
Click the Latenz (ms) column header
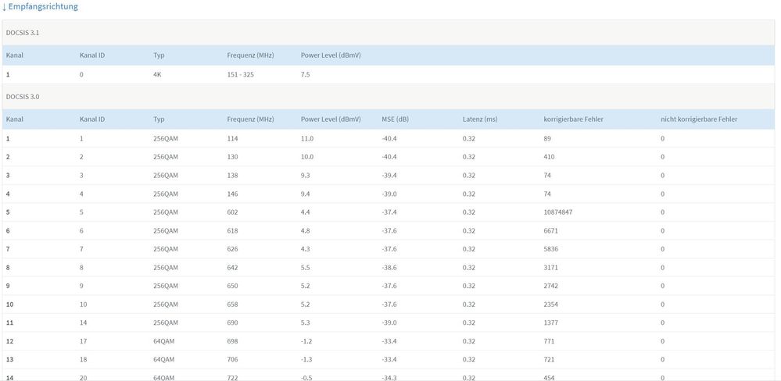click(x=480, y=119)
